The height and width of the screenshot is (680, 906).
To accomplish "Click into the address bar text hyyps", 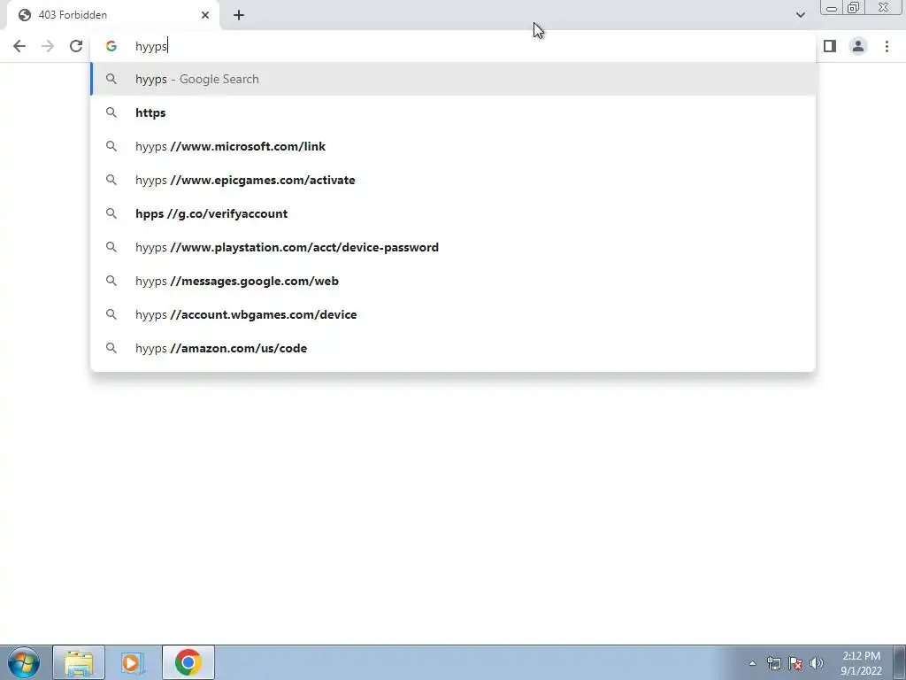I will (x=150, y=46).
